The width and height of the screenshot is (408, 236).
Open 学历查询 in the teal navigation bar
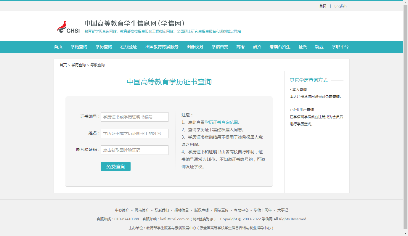[104, 47]
